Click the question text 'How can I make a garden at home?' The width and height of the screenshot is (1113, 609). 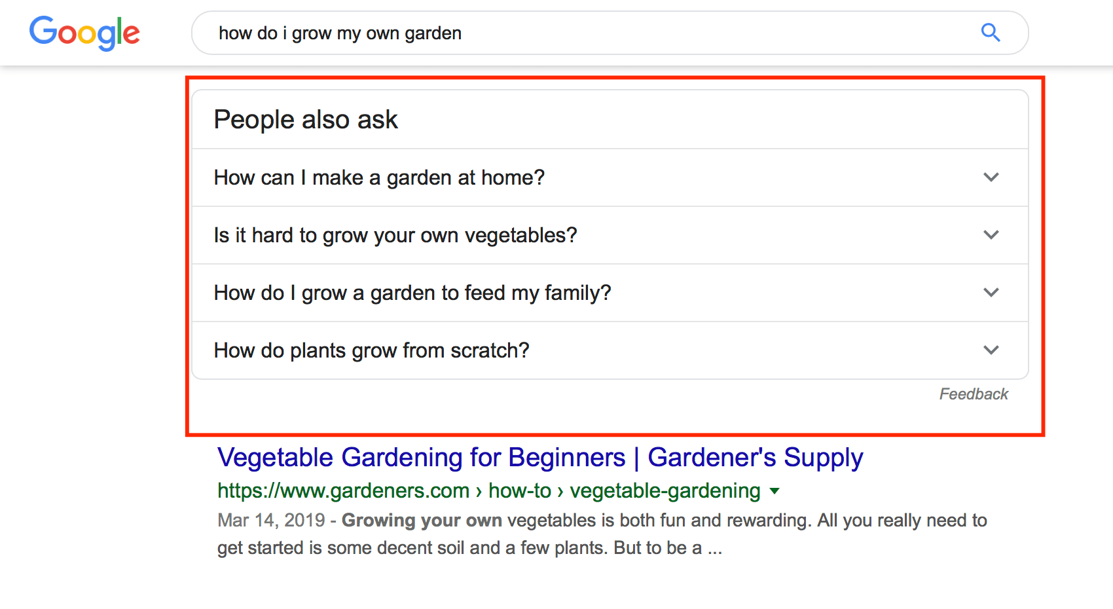(379, 177)
